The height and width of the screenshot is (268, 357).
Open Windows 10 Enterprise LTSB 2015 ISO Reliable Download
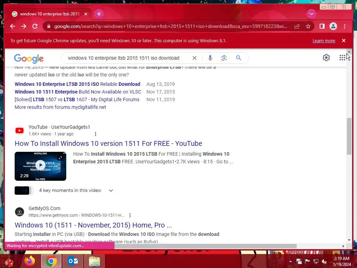77,84
